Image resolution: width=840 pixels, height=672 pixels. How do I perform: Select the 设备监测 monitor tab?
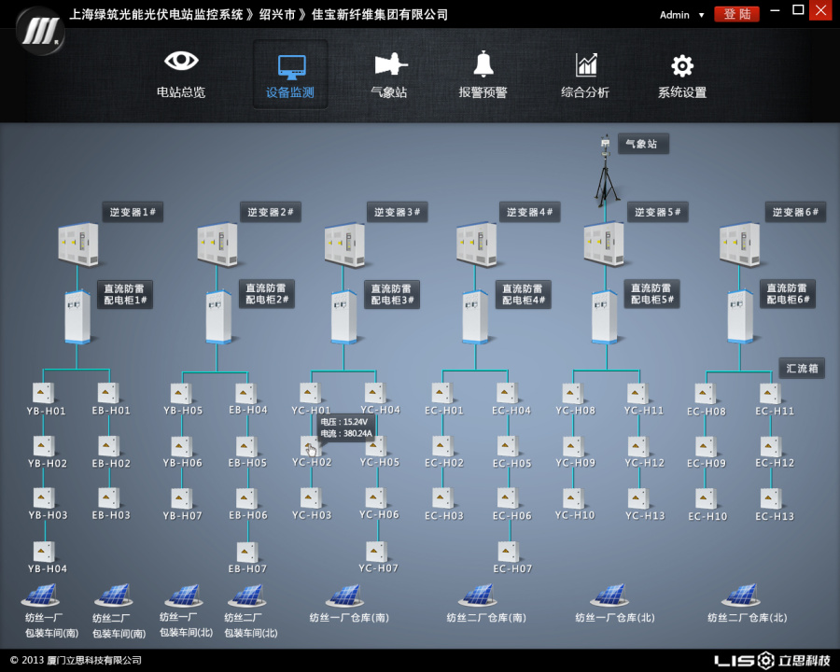[290, 75]
